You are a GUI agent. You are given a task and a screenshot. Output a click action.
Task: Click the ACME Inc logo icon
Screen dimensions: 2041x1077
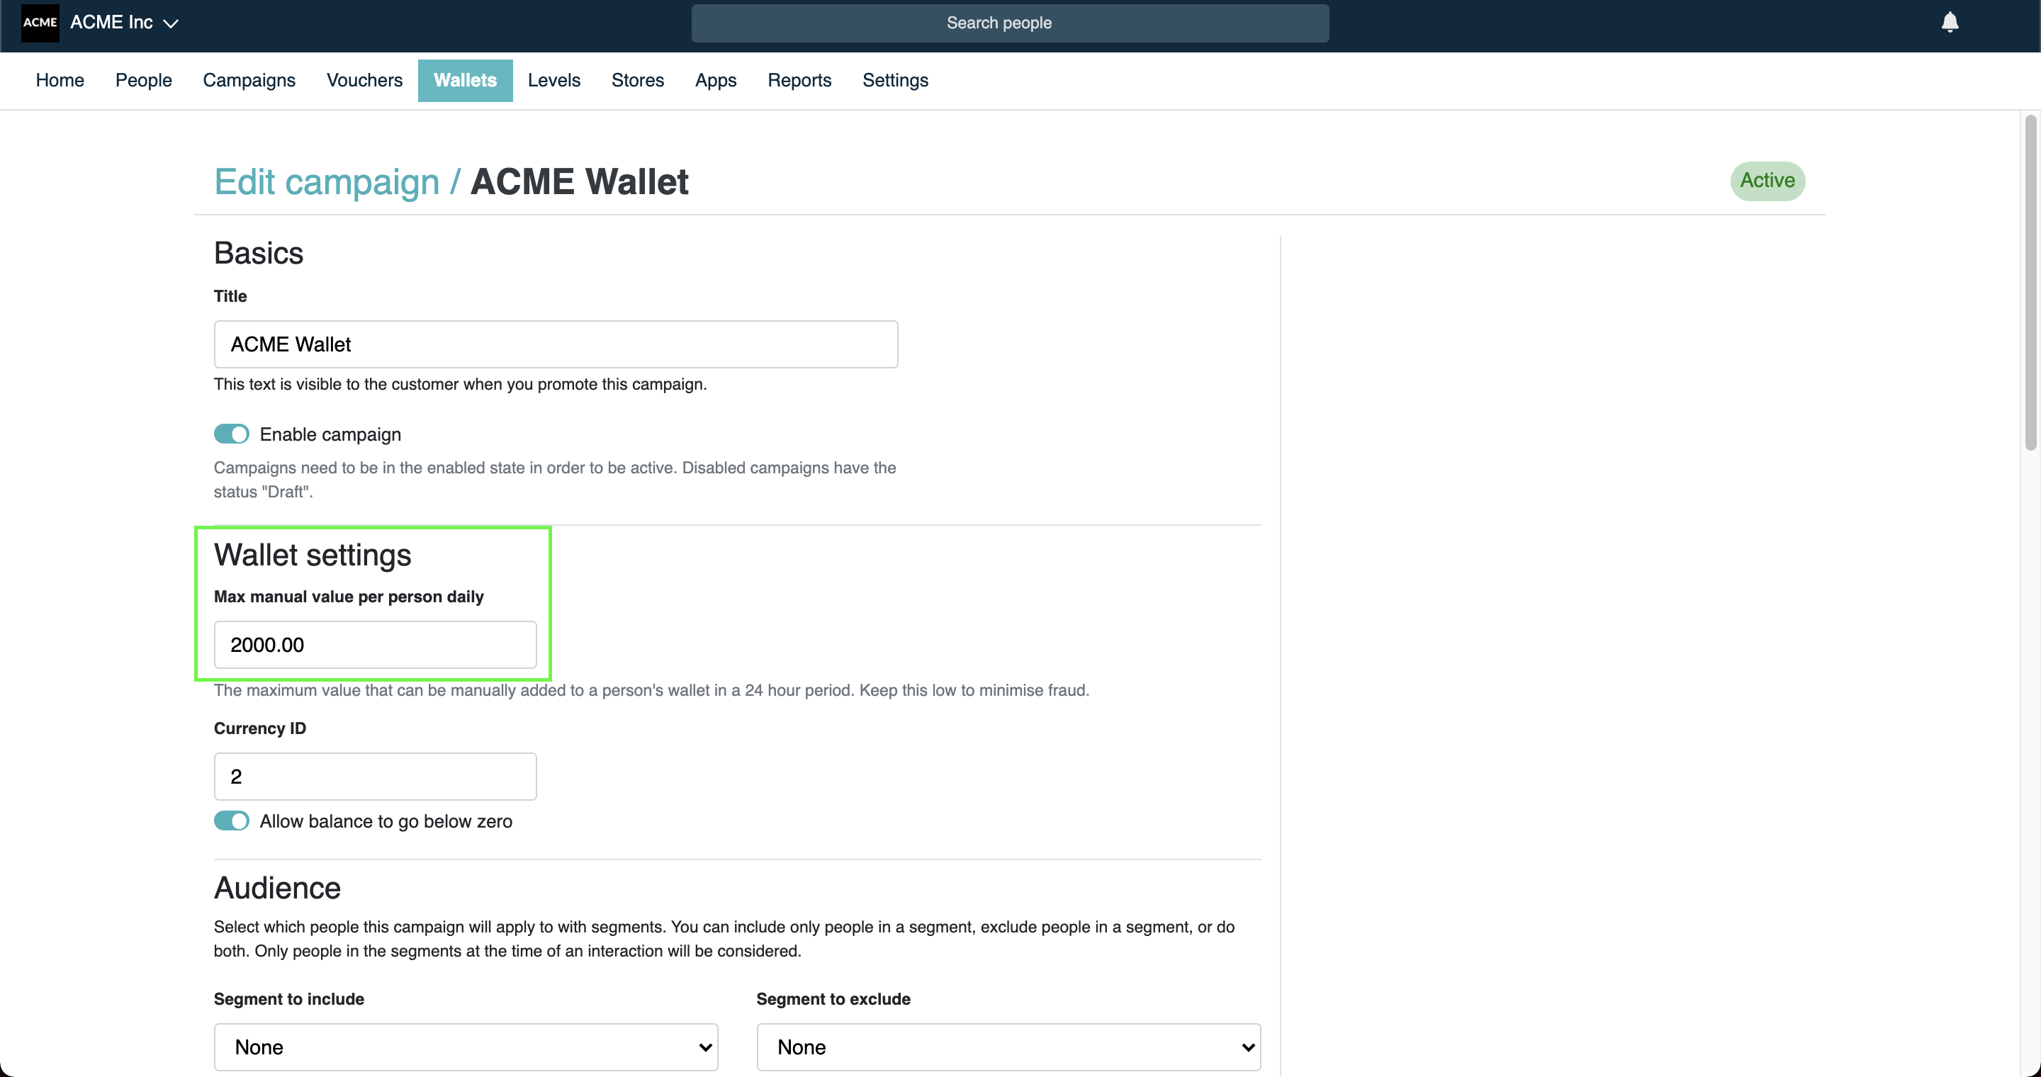pyautogui.click(x=38, y=21)
